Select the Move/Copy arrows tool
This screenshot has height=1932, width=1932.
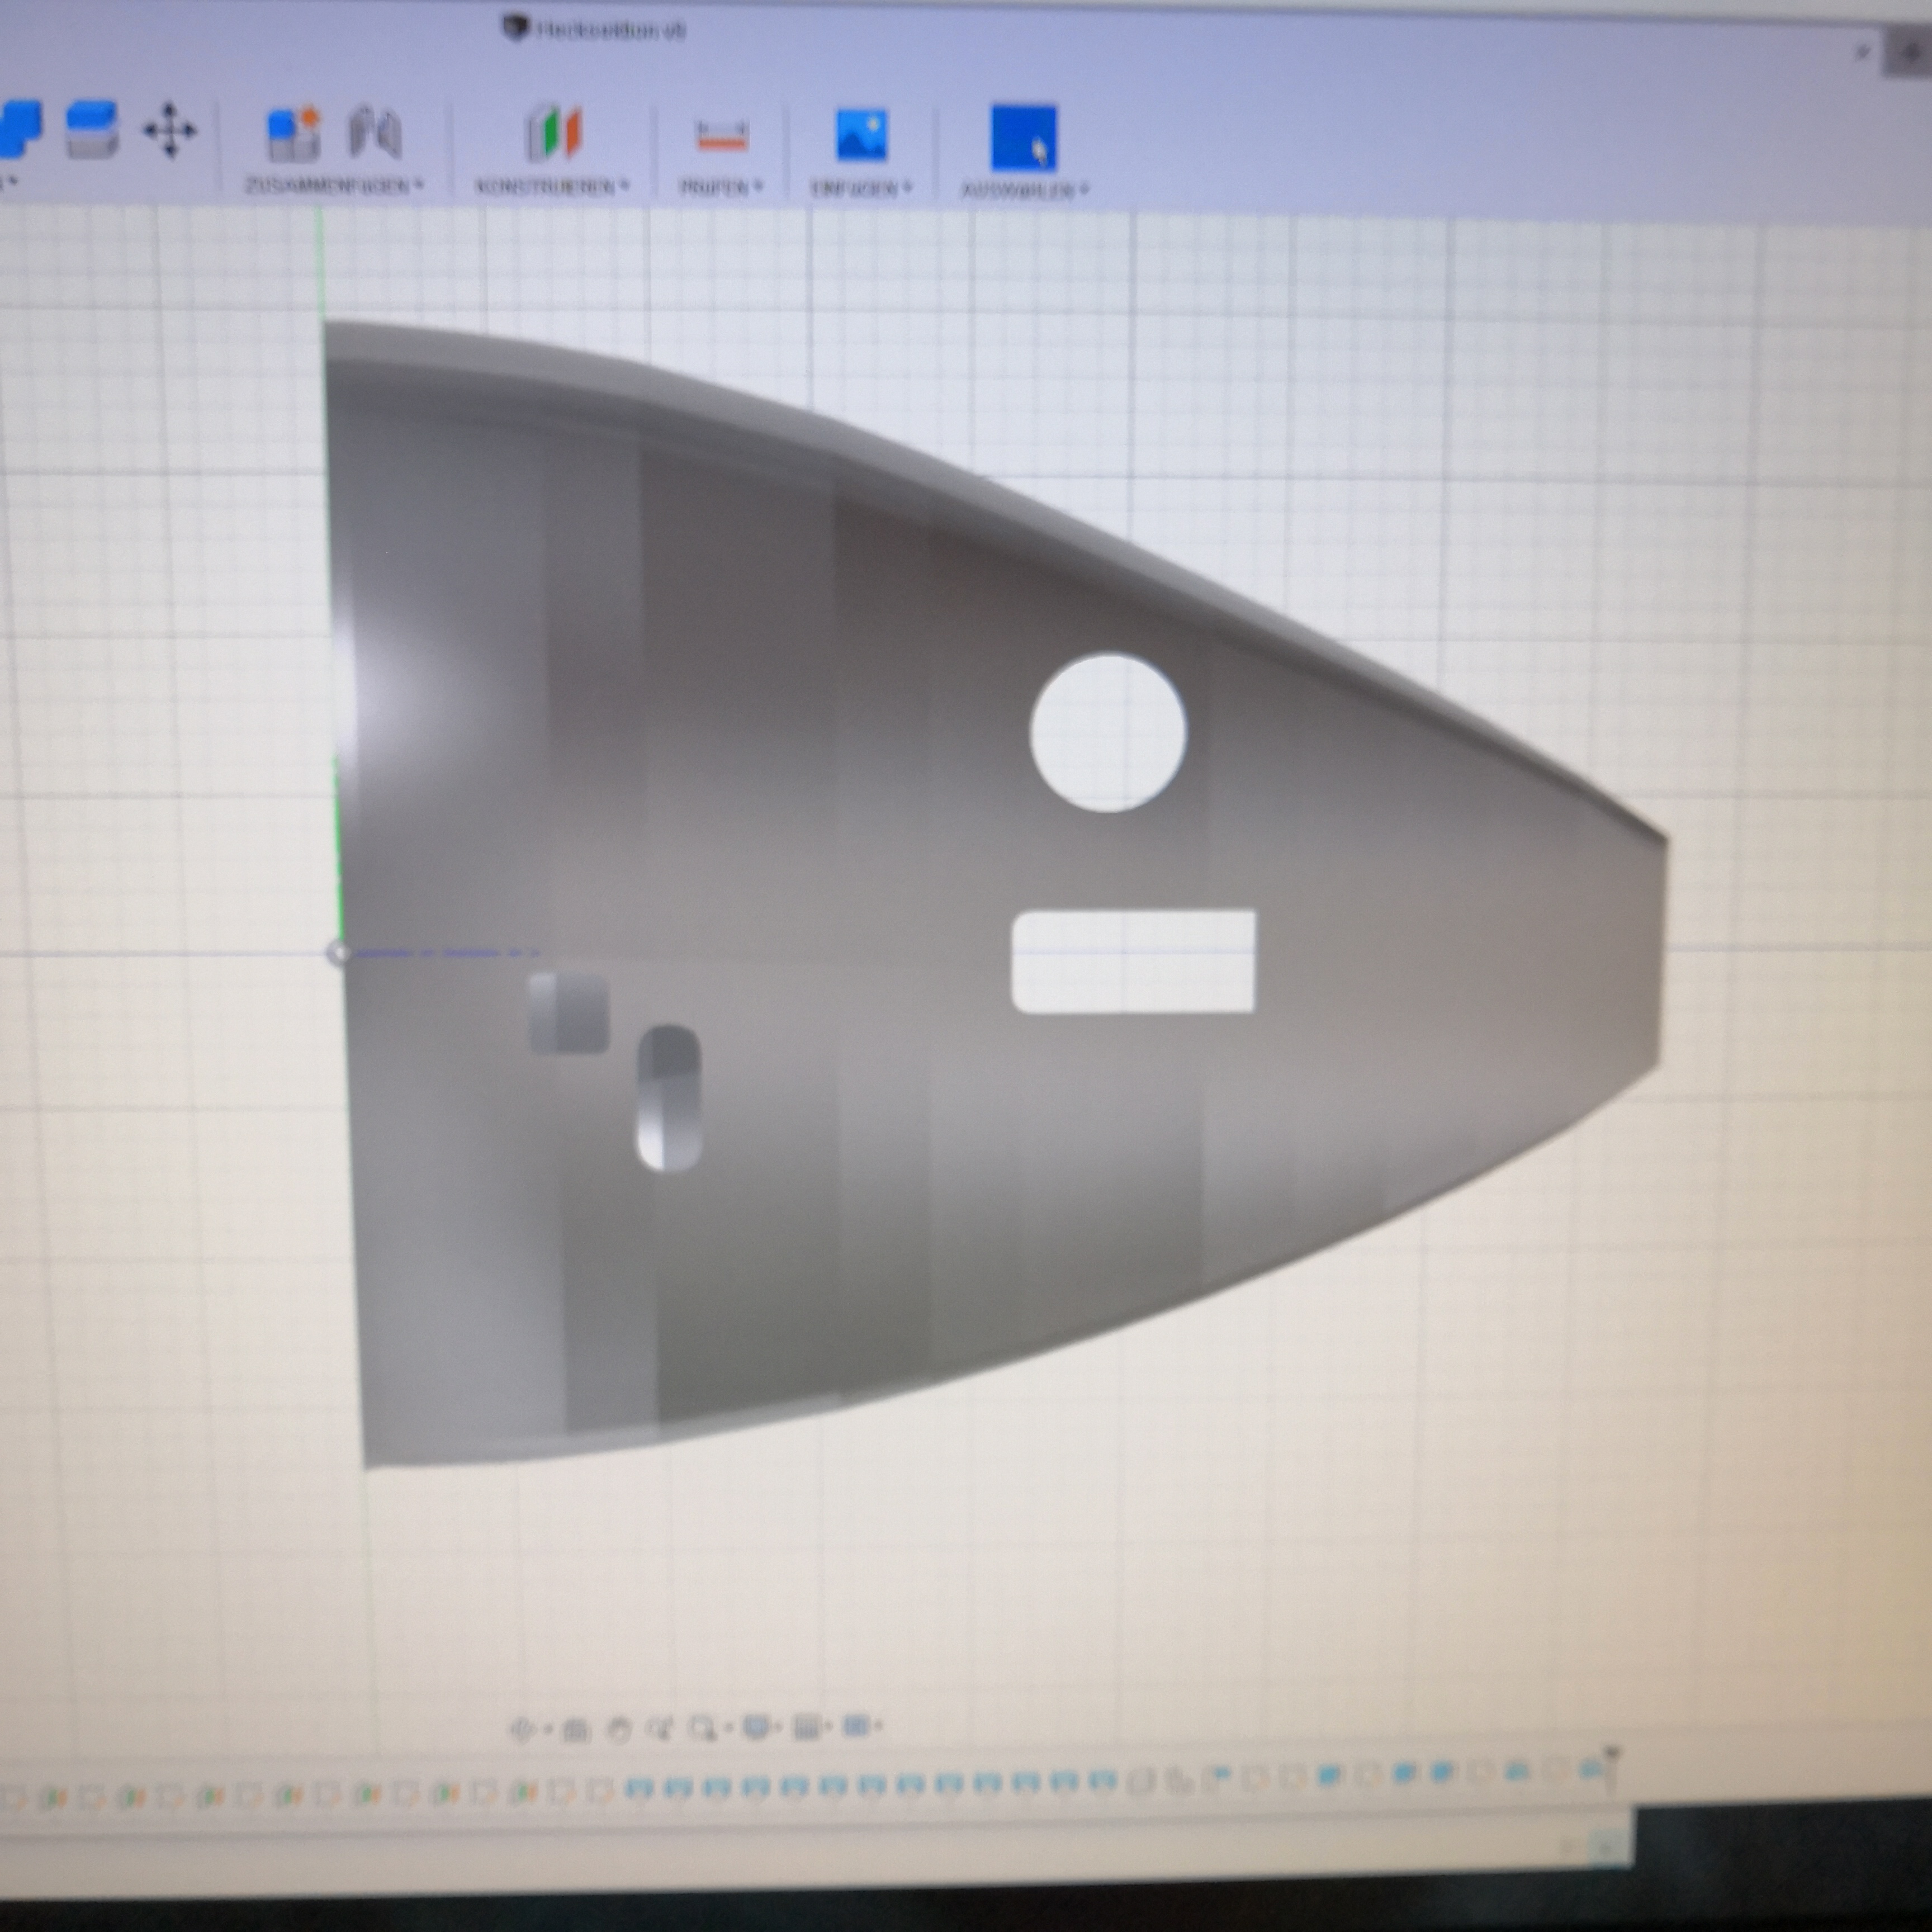click(x=169, y=130)
